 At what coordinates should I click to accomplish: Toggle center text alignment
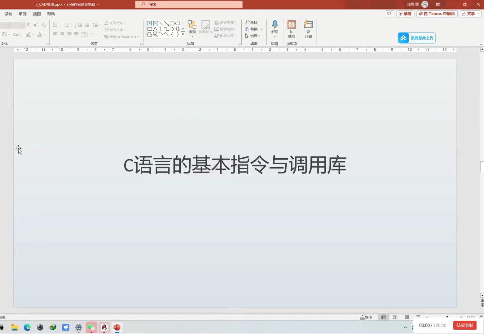coord(62,34)
